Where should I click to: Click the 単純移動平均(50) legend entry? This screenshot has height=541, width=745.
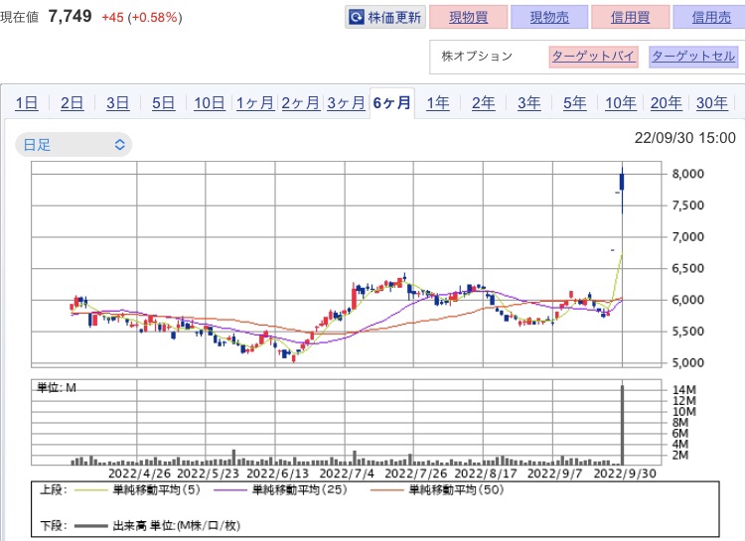[437, 489]
